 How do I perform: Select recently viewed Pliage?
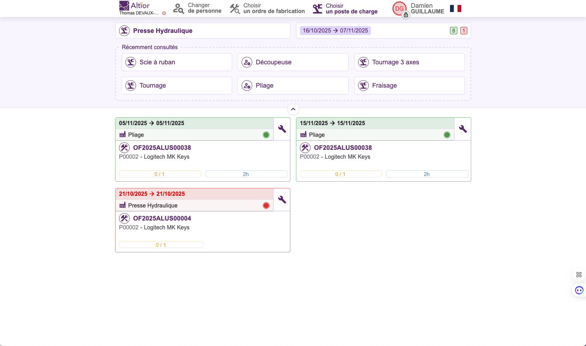tap(293, 86)
